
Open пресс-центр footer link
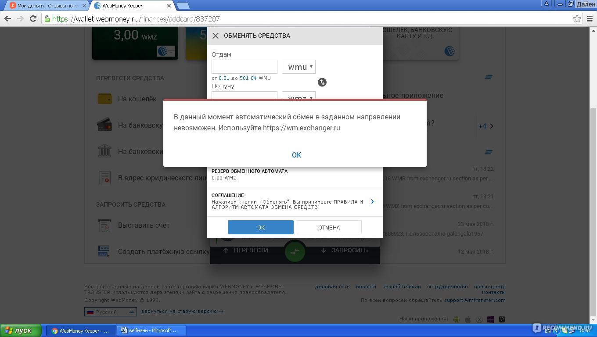[490, 287]
